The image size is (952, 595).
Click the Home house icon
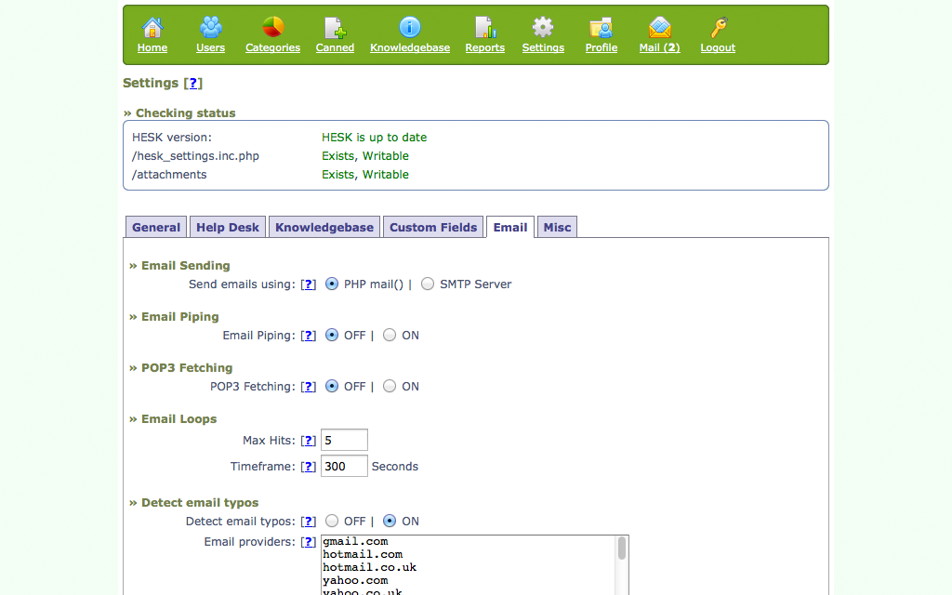tap(152, 28)
